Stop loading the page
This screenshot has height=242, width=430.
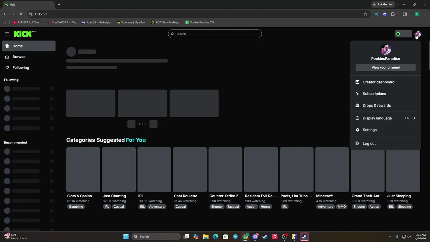(x=21, y=14)
